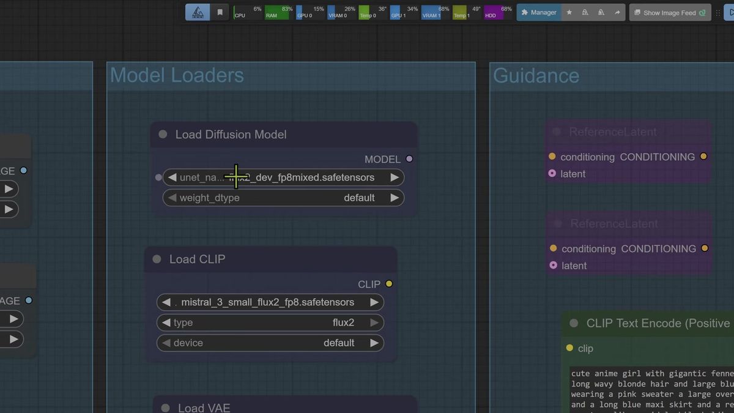Select previous unet_name model with left arrow
Viewport: 734px width, 413px height.
[x=172, y=177]
